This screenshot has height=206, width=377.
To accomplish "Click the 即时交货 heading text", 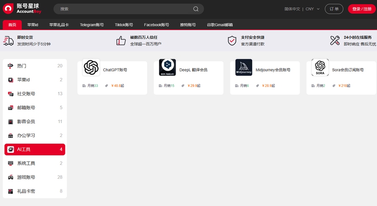I will pos(25,37).
